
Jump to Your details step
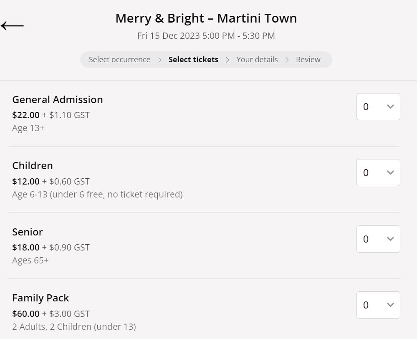(x=257, y=60)
